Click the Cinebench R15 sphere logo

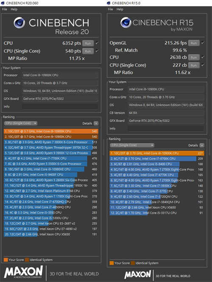(126, 23)
